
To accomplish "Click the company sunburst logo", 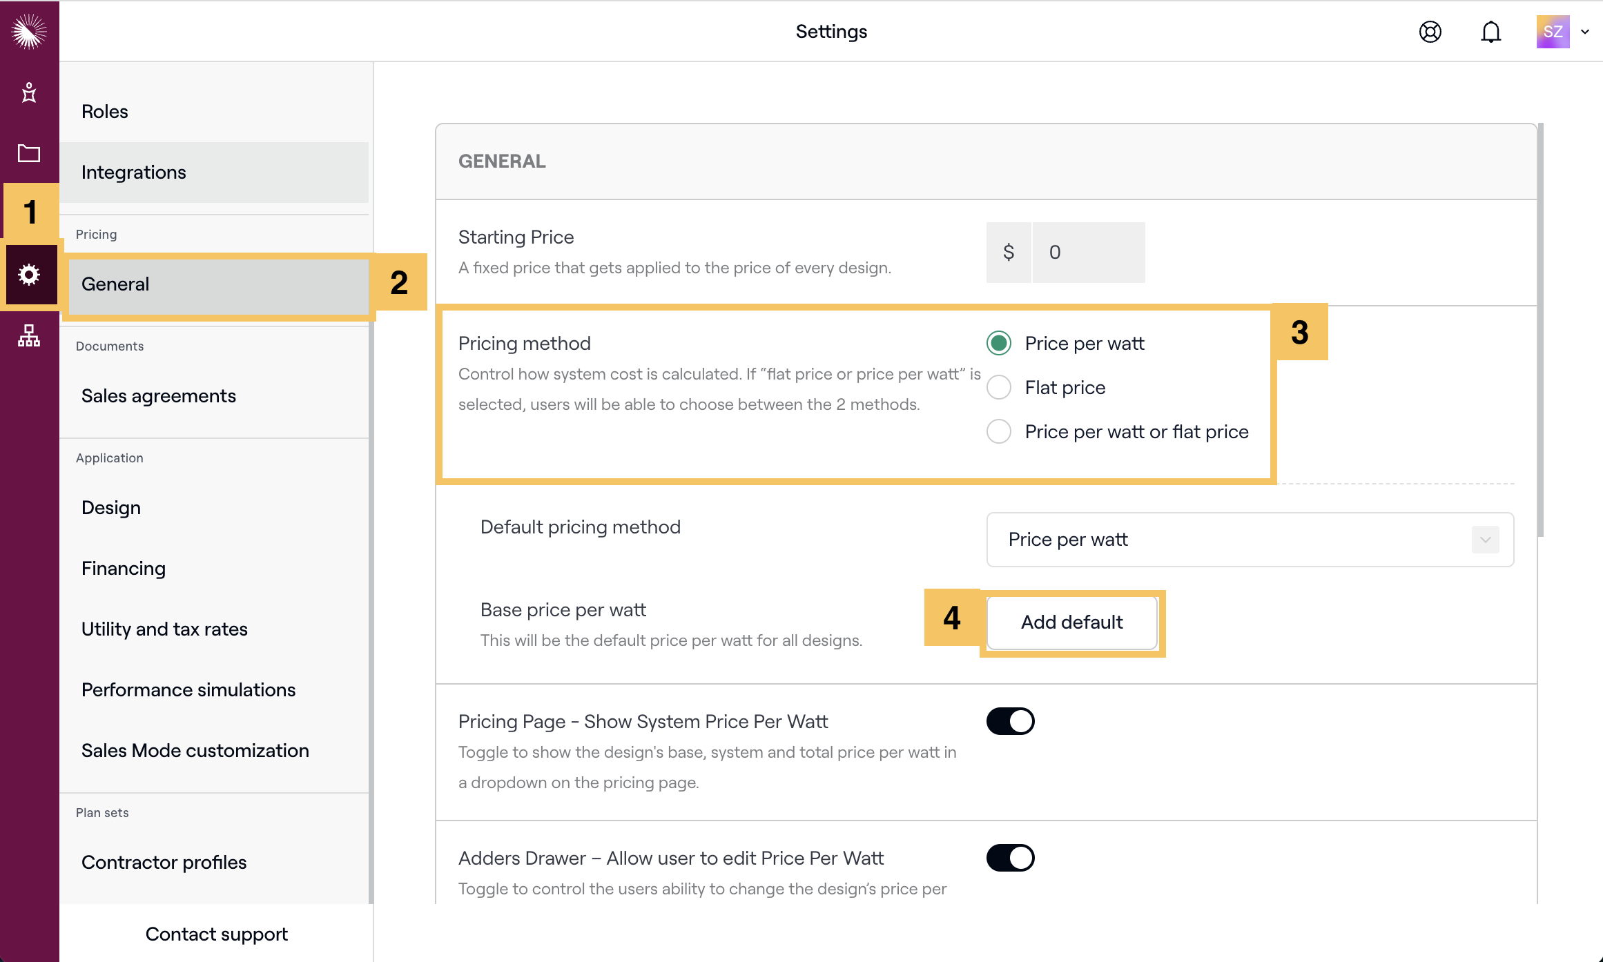I will coord(29,30).
